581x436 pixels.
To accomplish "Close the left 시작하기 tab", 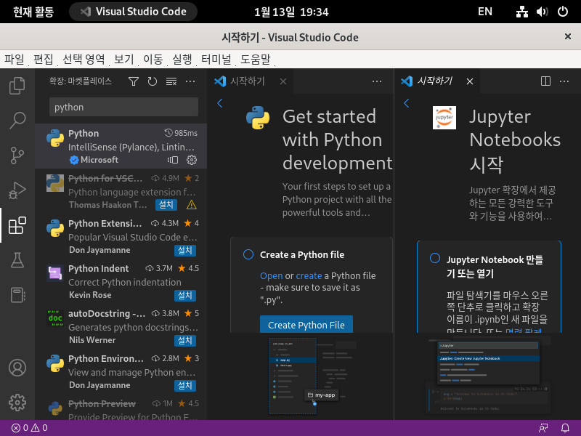I will pos(283,81).
